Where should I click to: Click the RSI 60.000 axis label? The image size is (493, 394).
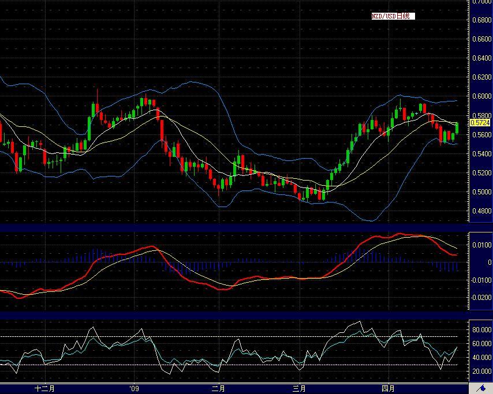pyautogui.click(x=481, y=344)
